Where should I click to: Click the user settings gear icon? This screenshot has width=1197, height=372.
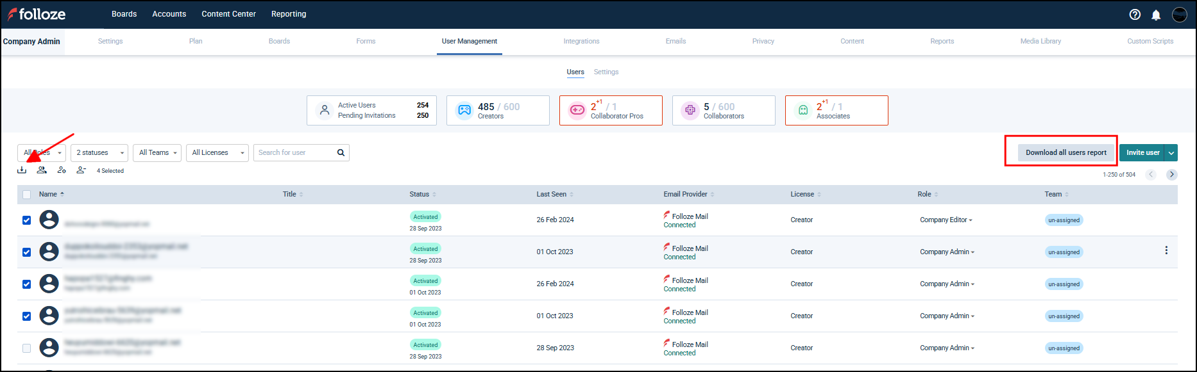coord(62,170)
